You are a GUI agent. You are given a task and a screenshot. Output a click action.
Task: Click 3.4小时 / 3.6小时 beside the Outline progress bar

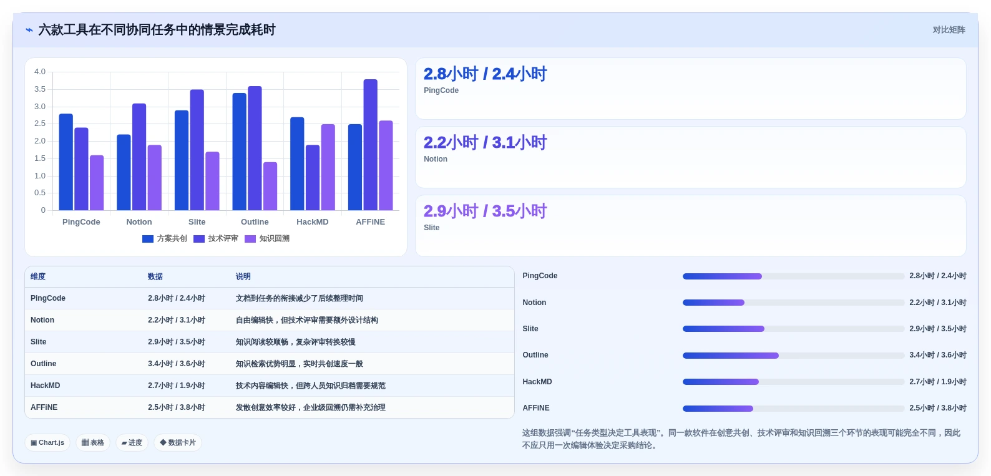click(938, 356)
